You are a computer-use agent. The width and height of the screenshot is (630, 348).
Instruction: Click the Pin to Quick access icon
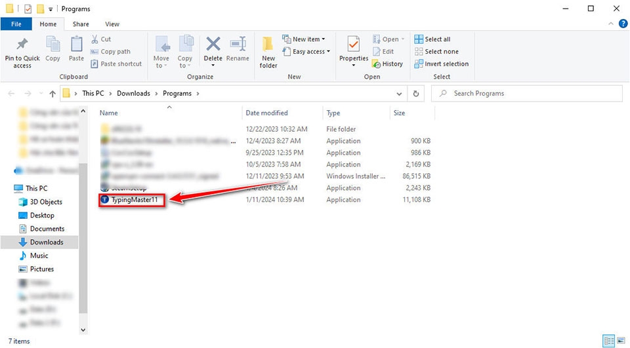[x=22, y=44]
